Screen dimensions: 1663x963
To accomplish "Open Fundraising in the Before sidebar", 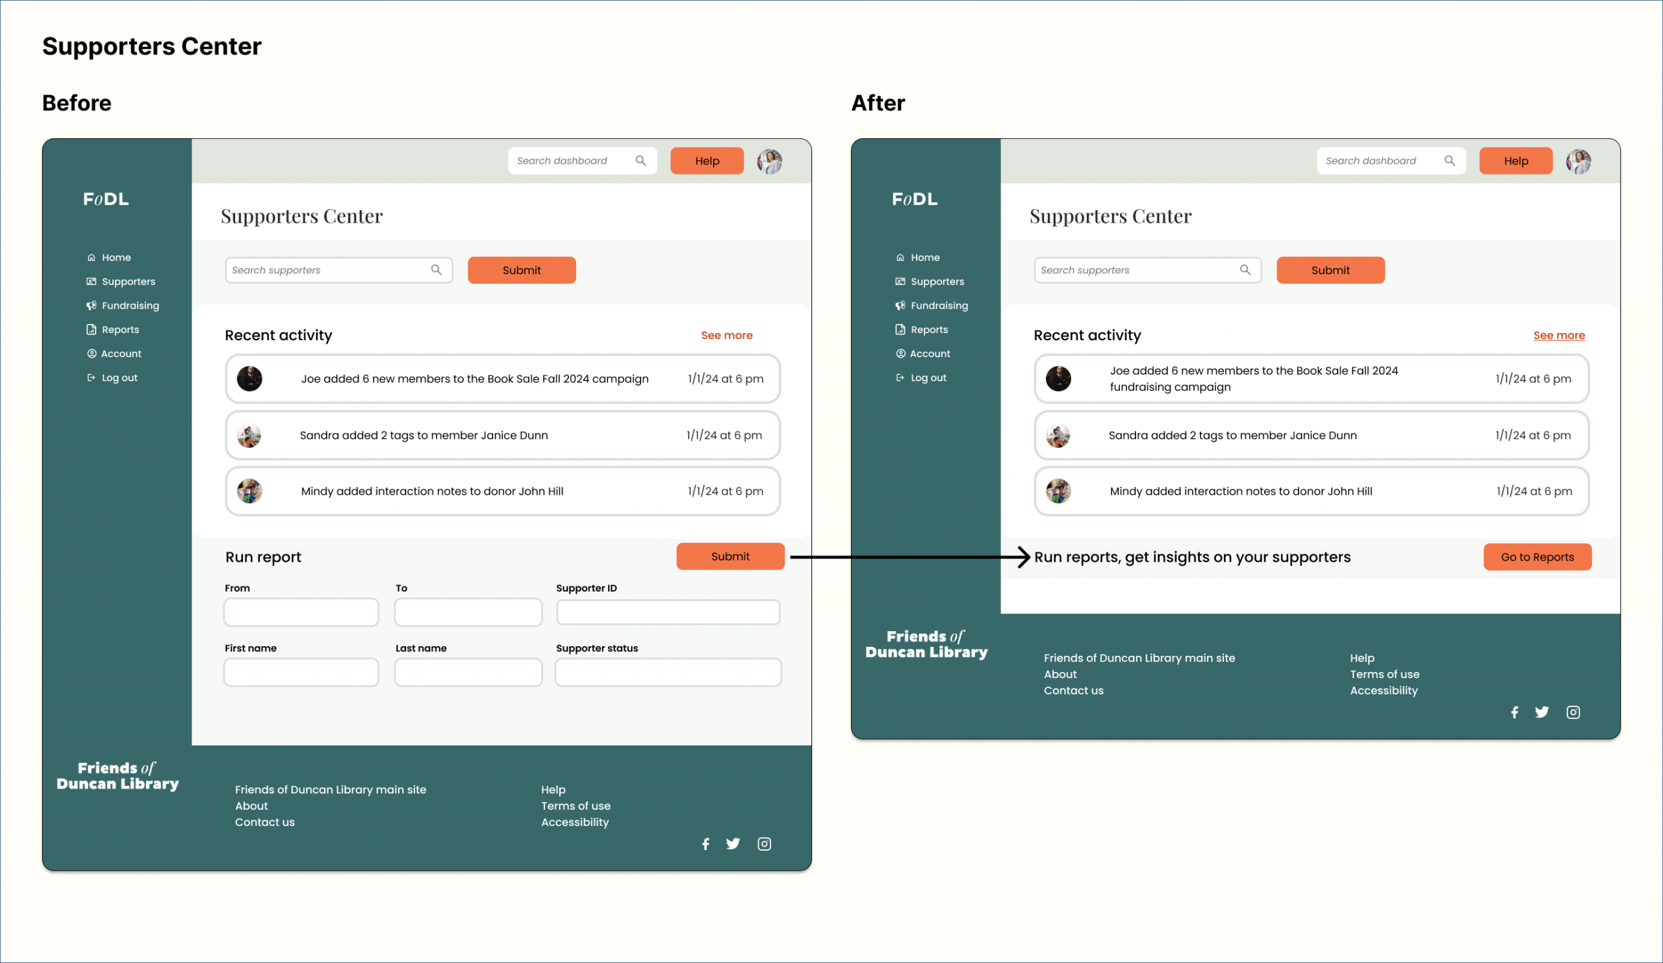I will pyautogui.click(x=130, y=305).
